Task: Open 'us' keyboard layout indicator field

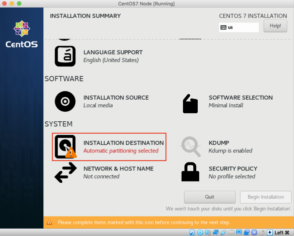Action: tap(239, 28)
